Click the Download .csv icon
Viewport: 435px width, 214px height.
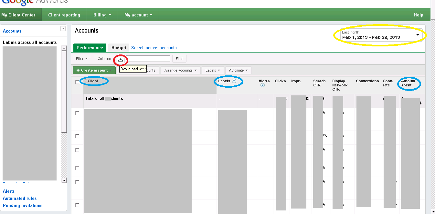tap(121, 59)
